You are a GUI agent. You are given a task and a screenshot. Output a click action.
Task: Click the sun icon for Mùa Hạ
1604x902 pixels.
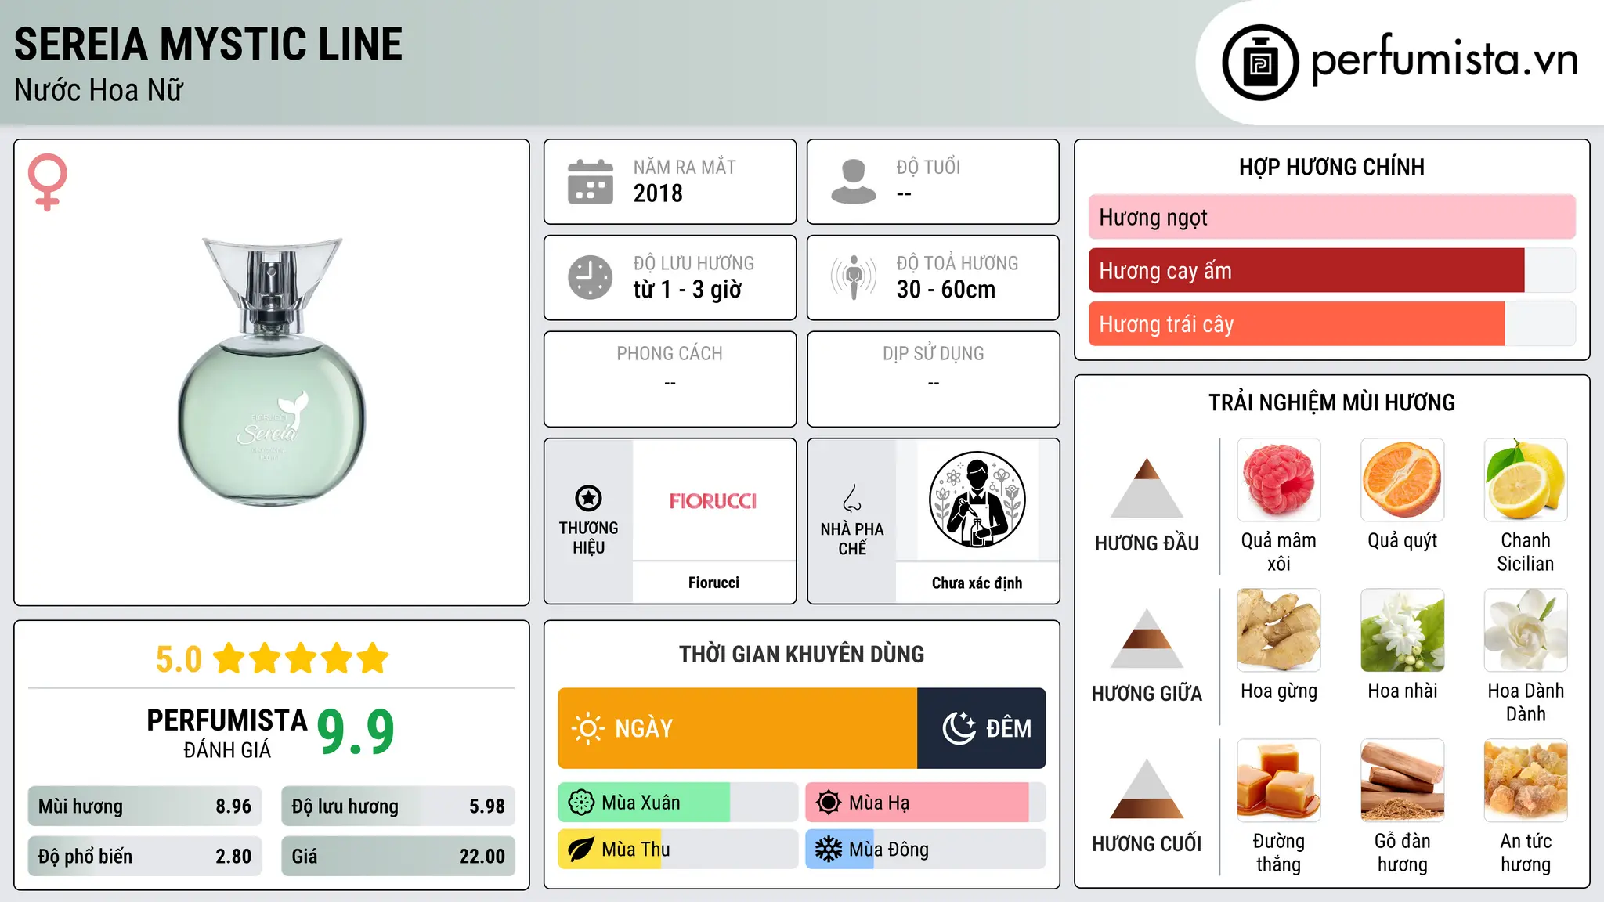point(829,803)
